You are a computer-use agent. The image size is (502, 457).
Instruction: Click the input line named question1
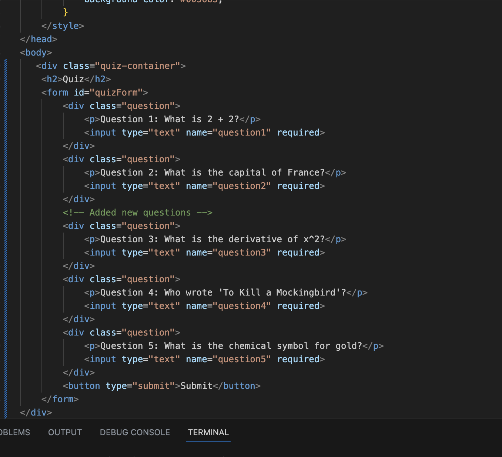(204, 133)
